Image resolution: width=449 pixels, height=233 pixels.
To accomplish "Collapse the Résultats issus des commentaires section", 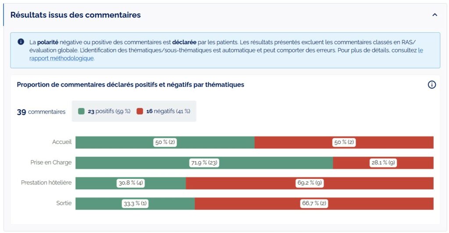I will (435, 15).
